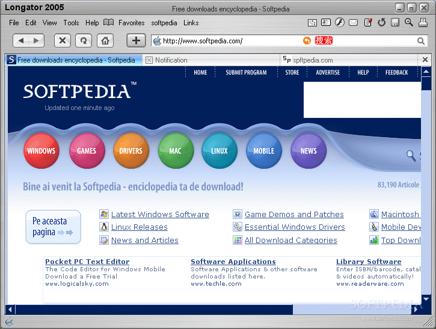This screenshot has width=436, height=329.
Task: Open the Help menu
Action: click(92, 23)
